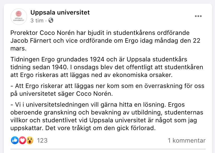Click the paragraph starting 'Tidningen Ergo grundades 1924'
The width and height of the screenshot is (215, 153).
(x=107, y=67)
